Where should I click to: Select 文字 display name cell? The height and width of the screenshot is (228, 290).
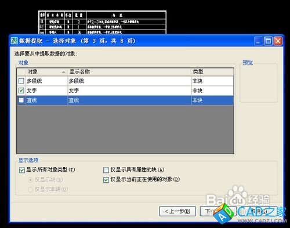pos(129,91)
